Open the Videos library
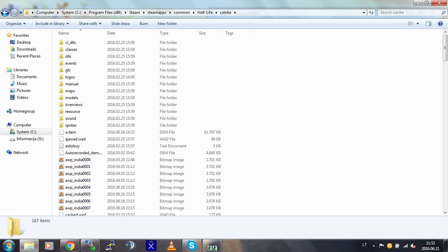 click(x=22, y=97)
